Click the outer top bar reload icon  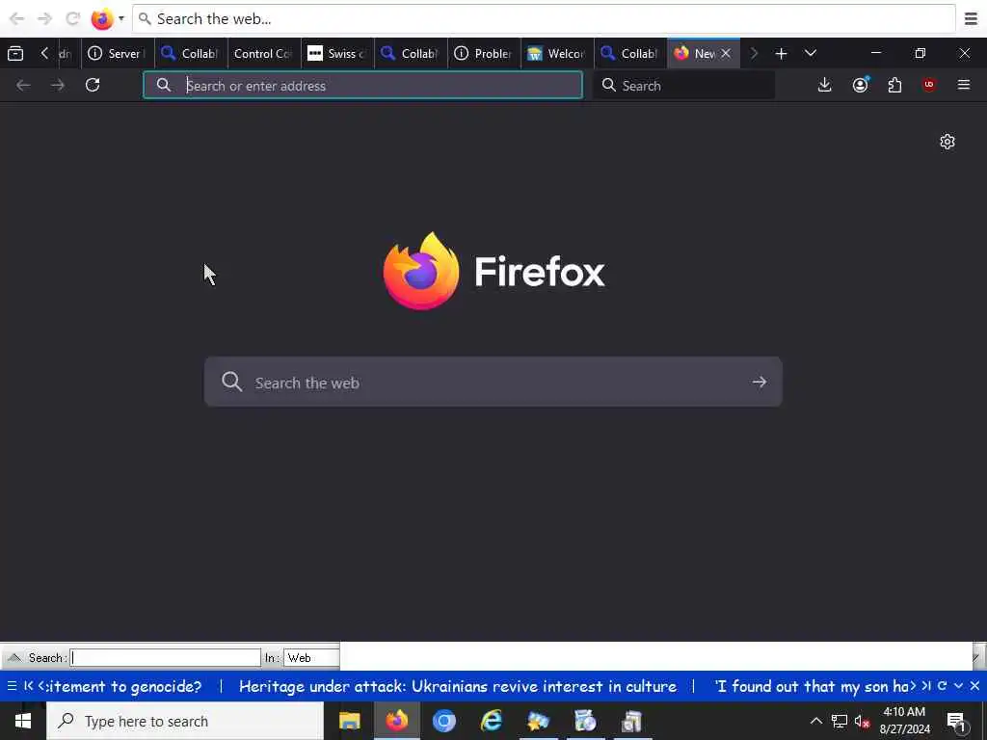[x=72, y=19]
